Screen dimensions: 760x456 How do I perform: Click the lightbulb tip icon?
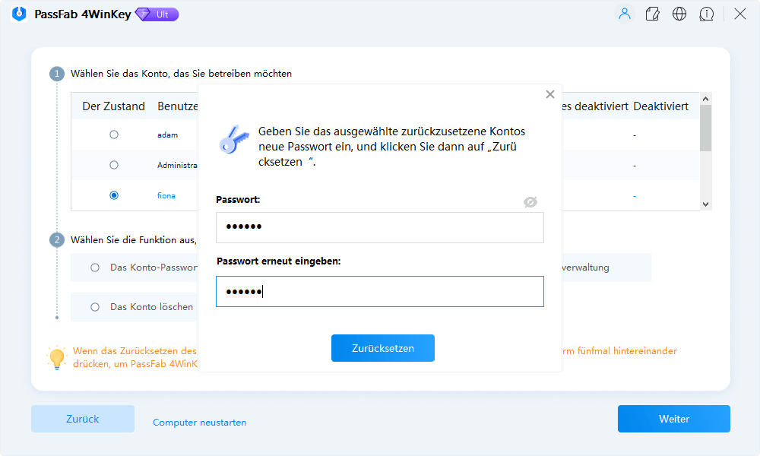click(x=57, y=357)
